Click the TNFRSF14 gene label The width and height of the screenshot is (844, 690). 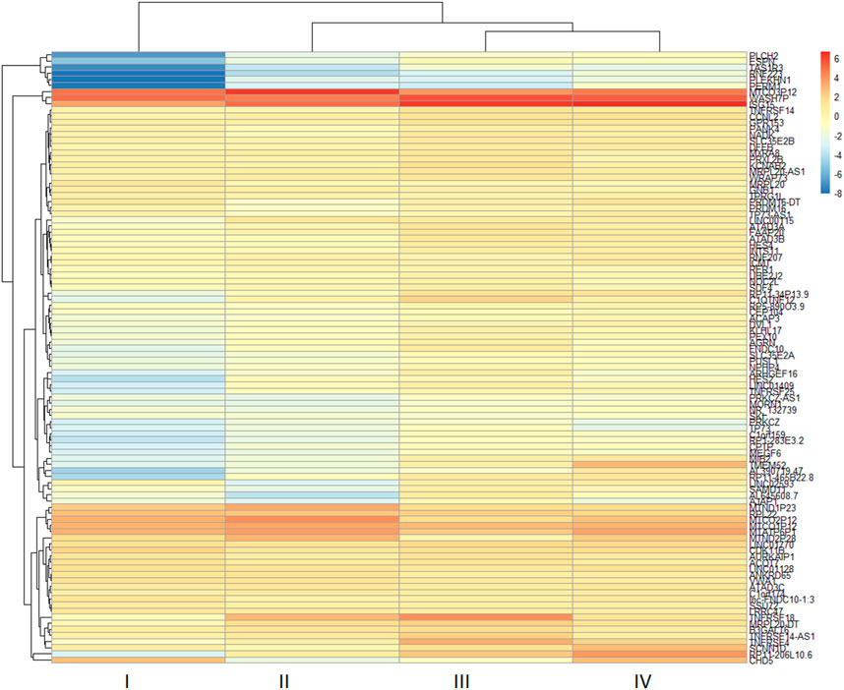pyautogui.click(x=772, y=111)
